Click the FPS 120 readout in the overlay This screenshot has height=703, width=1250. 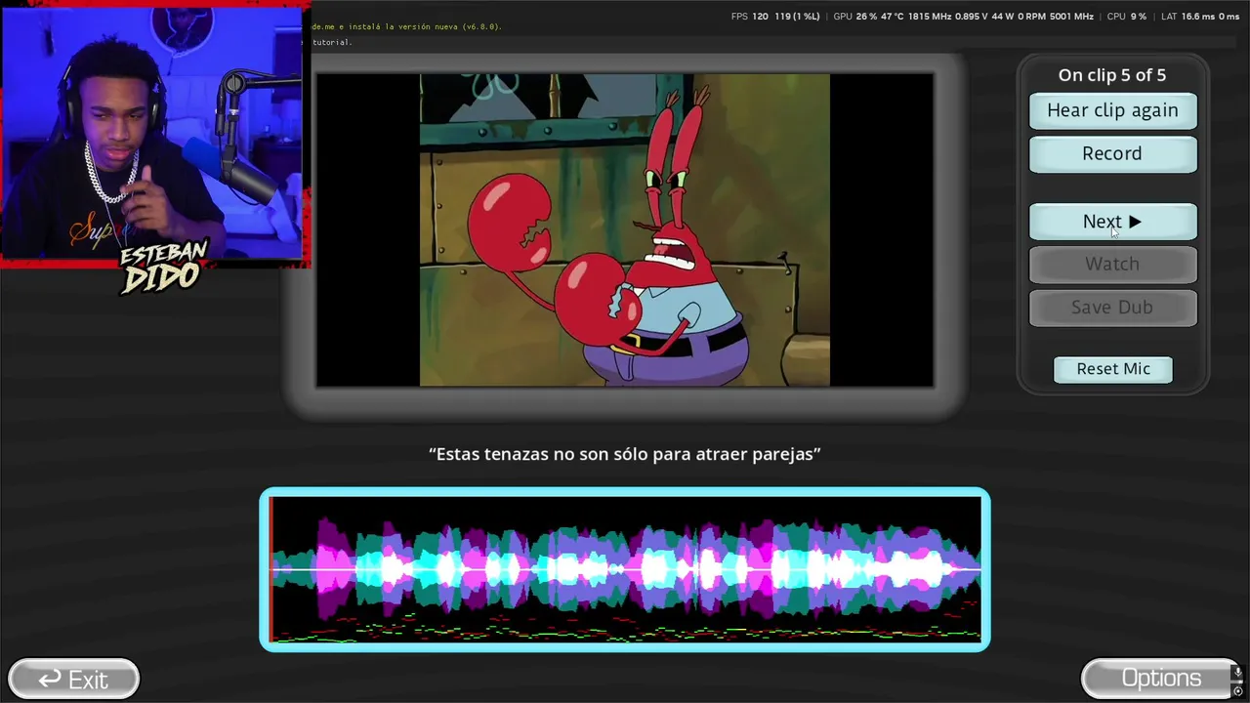pyautogui.click(x=749, y=17)
